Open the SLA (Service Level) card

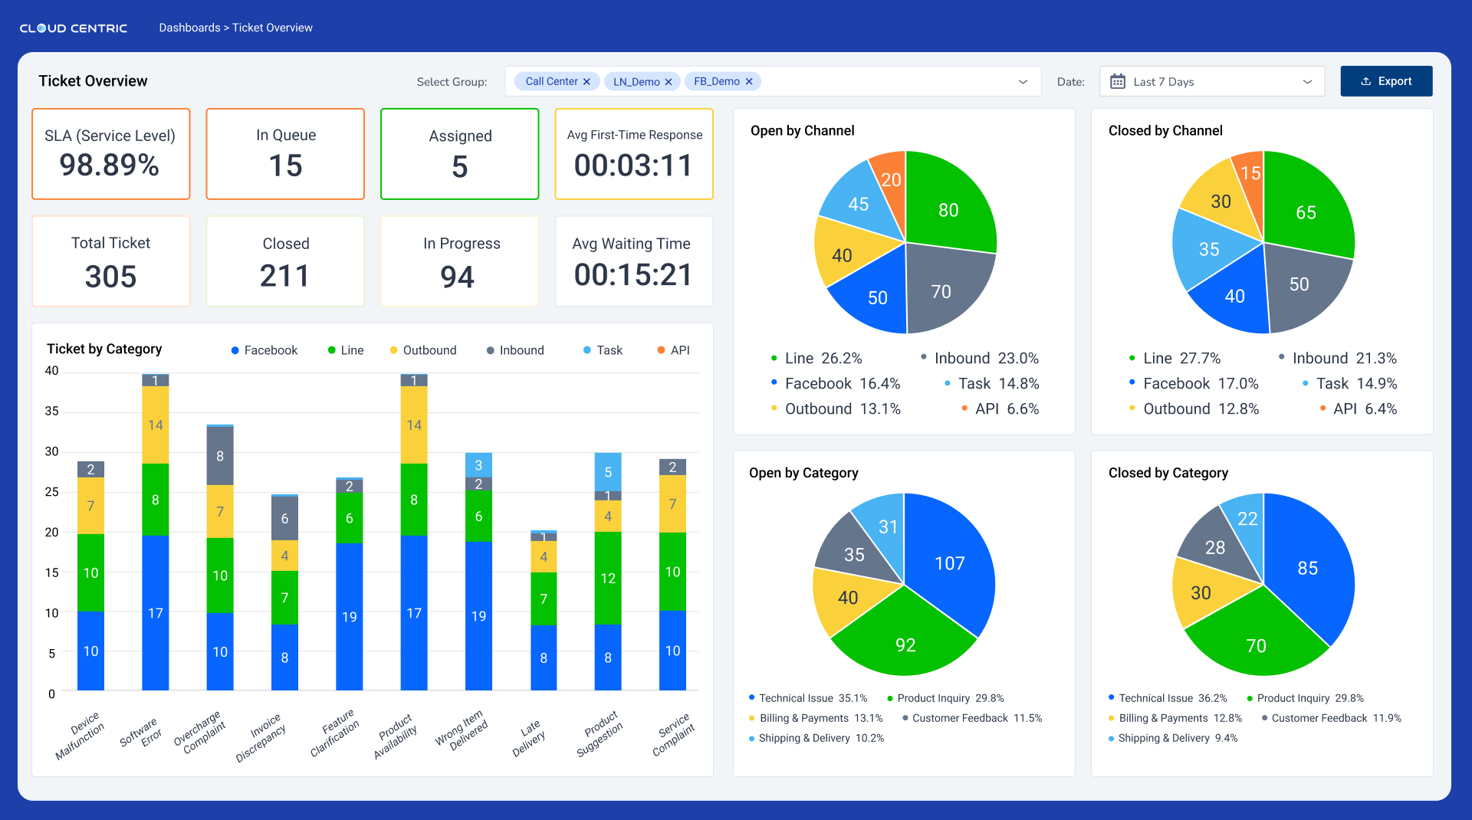coord(111,154)
